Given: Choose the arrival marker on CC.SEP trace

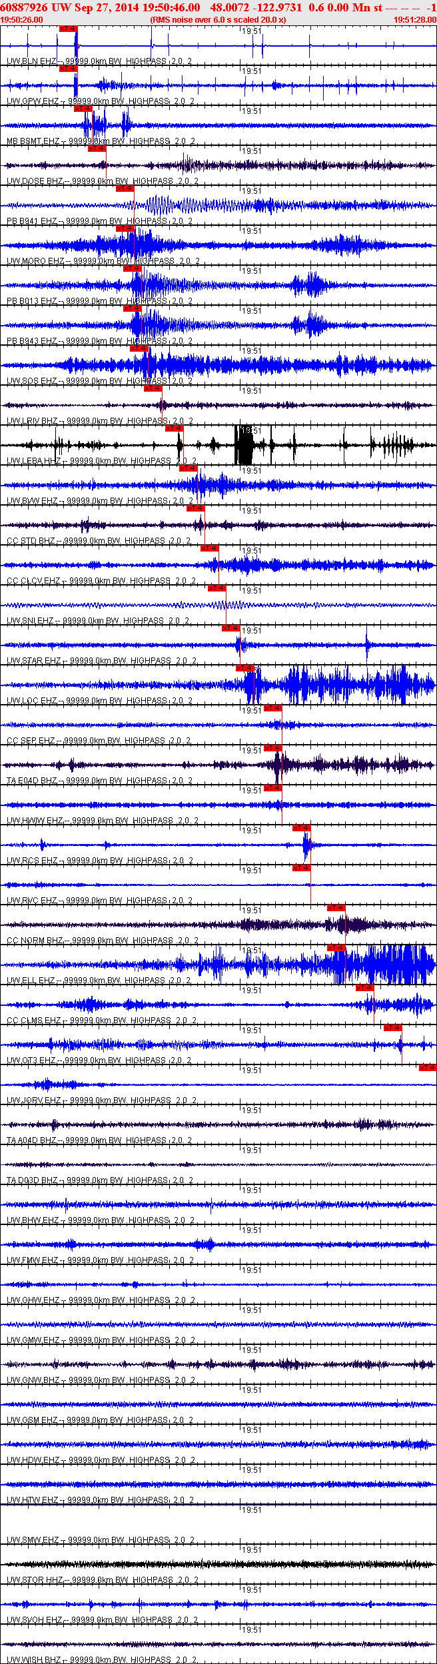Looking at the screenshot, I should (274, 708).
